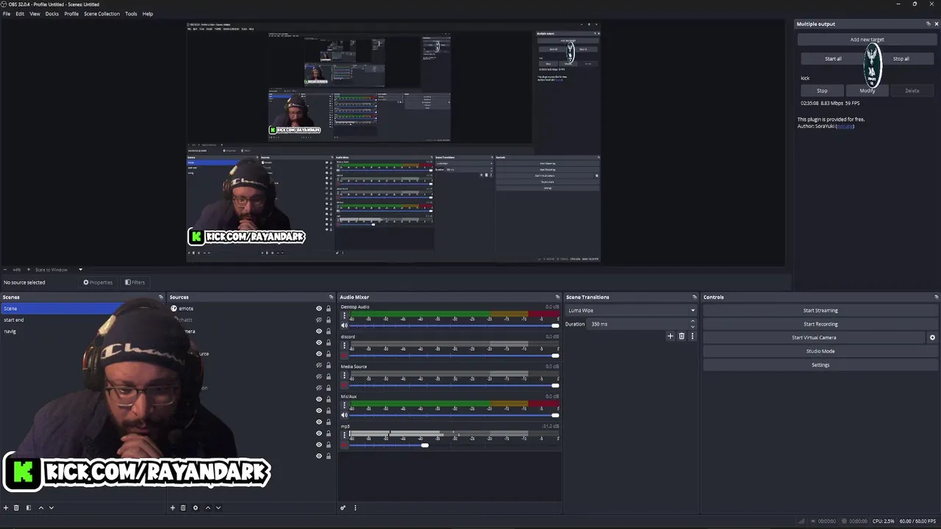Click the Mic/Aux volume slider handle
The height and width of the screenshot is (529, 941).
pyautogui.click(x=555, y=415)
